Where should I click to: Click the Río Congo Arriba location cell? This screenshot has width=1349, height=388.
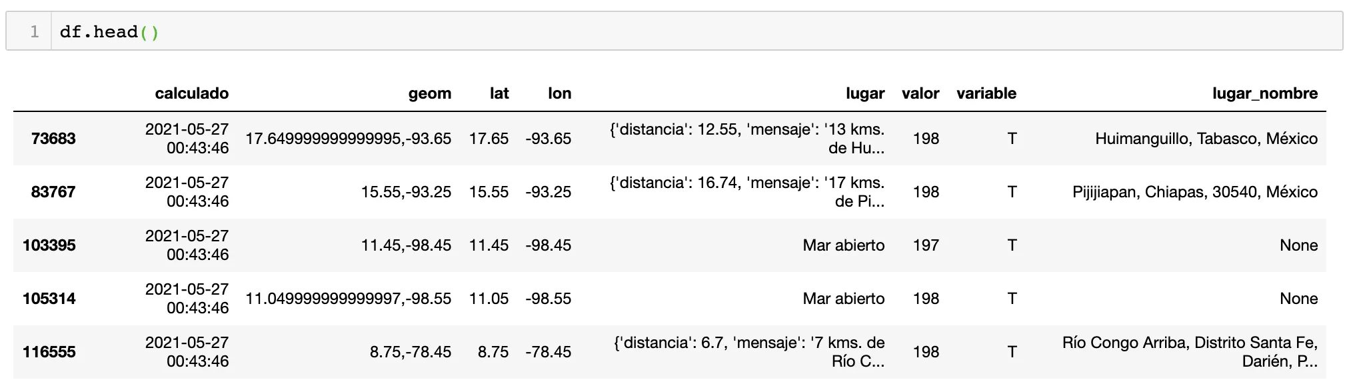pos(1190,351)
